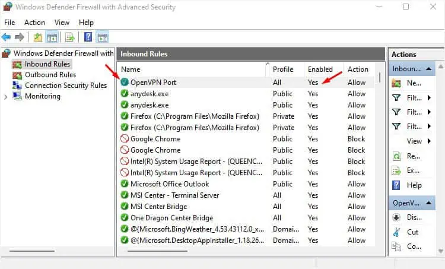Select Outbound Rules in the tree
Image resolution: width=445 pixels, height=269 pixels.
click(50, 75)
